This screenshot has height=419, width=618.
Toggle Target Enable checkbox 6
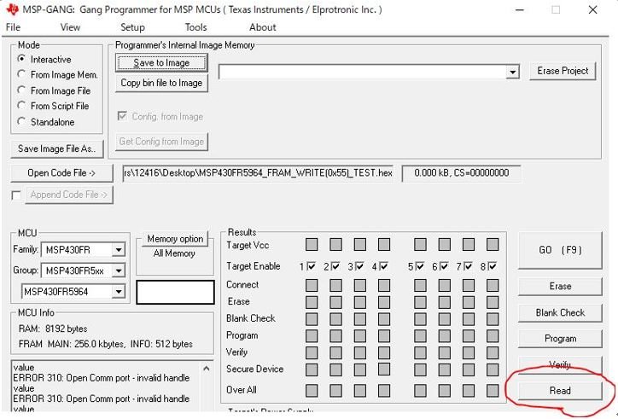tap(444, 266)
